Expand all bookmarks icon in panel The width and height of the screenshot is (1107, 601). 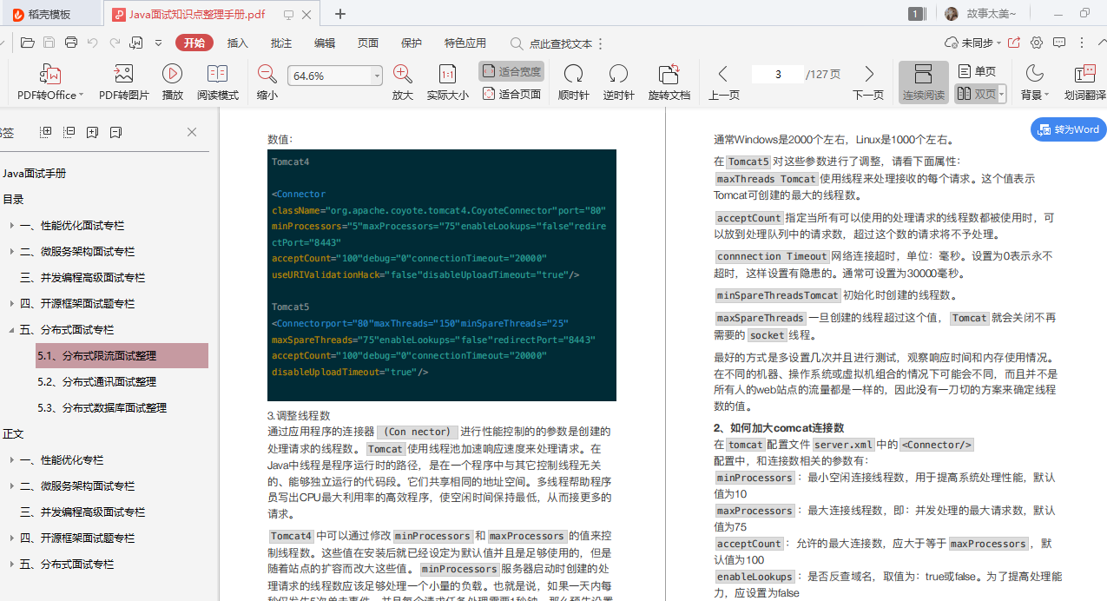pyautogui.click(x=46, y=132)
